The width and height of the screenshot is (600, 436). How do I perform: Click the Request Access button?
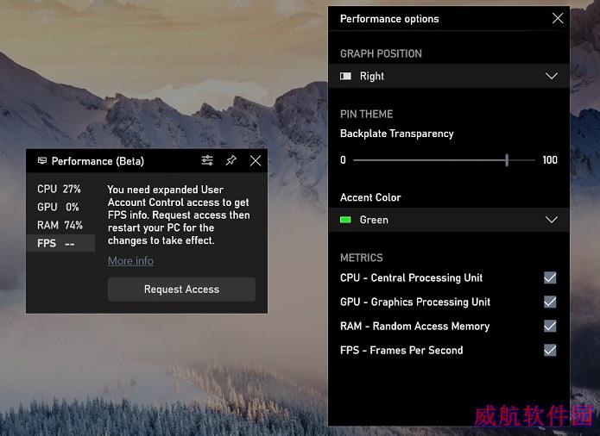tap(181, 290)
